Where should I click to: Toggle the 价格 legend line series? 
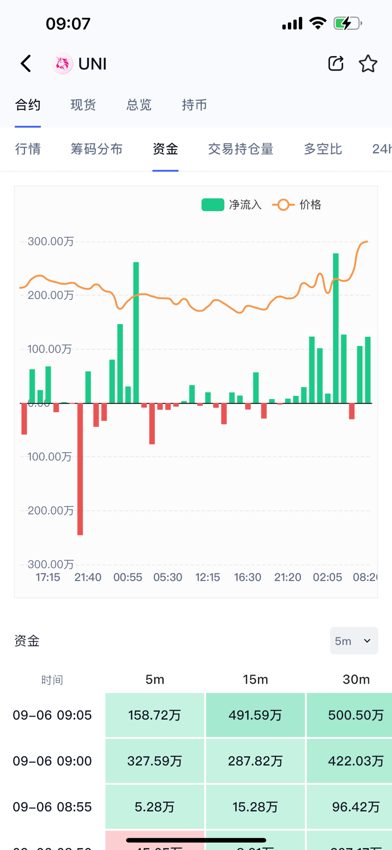297,204
